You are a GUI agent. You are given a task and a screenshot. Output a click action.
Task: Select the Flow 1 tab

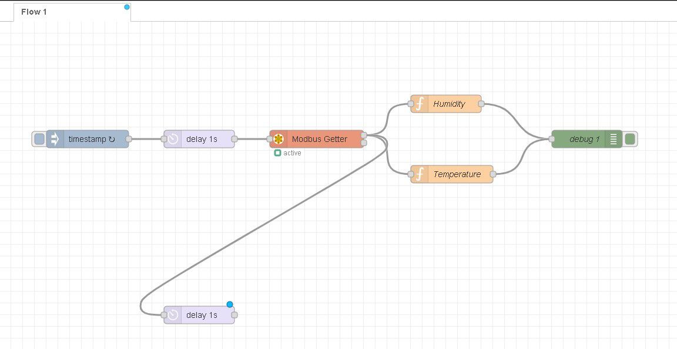click(x=34, y=12)
